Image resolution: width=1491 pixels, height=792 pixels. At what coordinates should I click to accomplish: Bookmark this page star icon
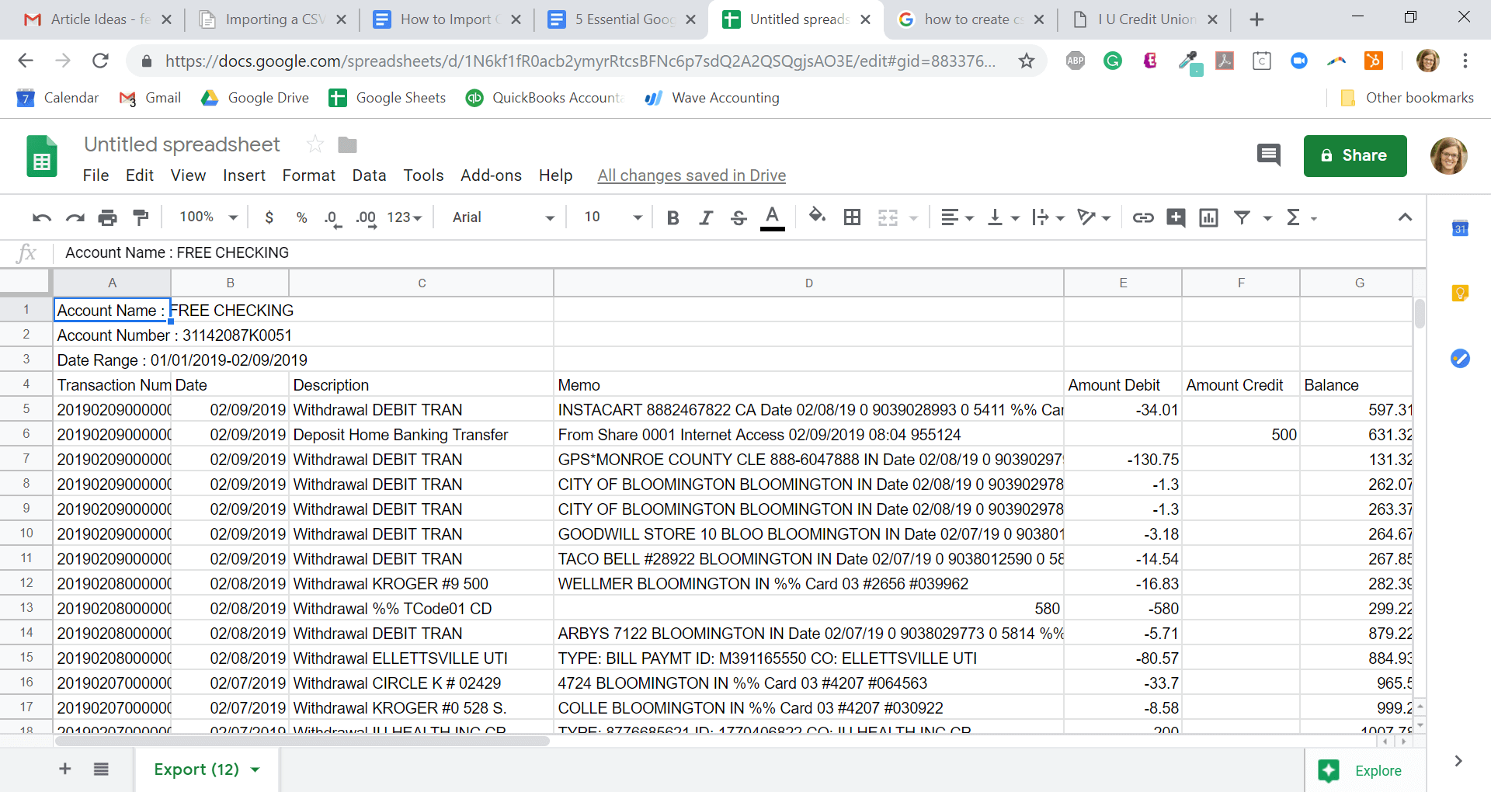tap(1026, 61)
